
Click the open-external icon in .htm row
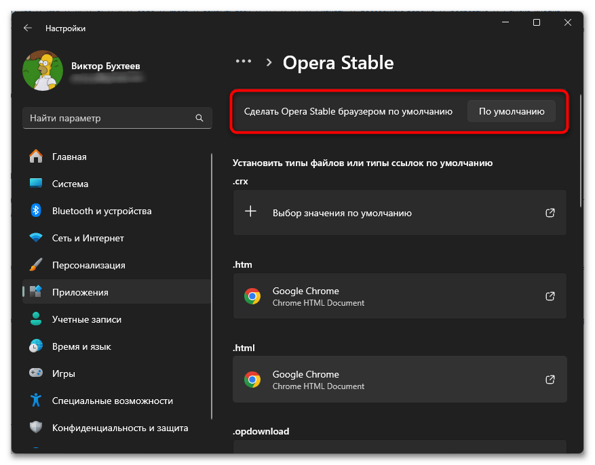click(x=550, y=296)
